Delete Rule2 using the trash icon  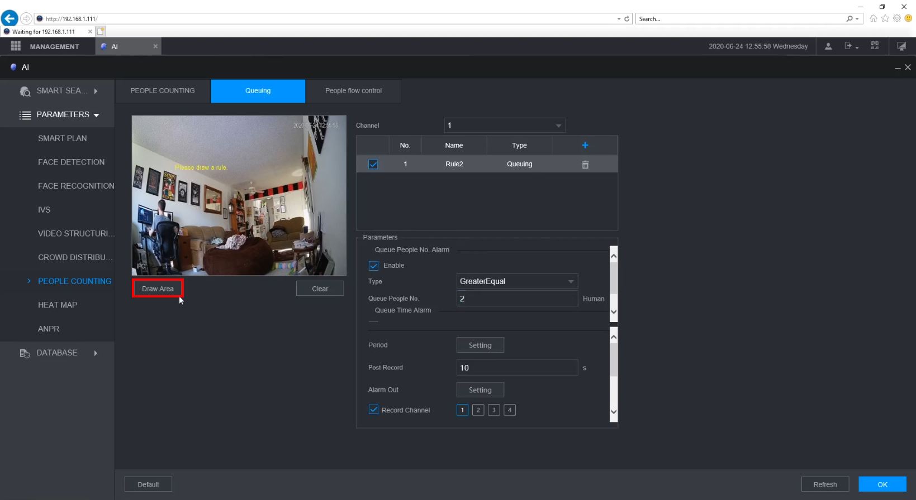[x=585, y=165]
